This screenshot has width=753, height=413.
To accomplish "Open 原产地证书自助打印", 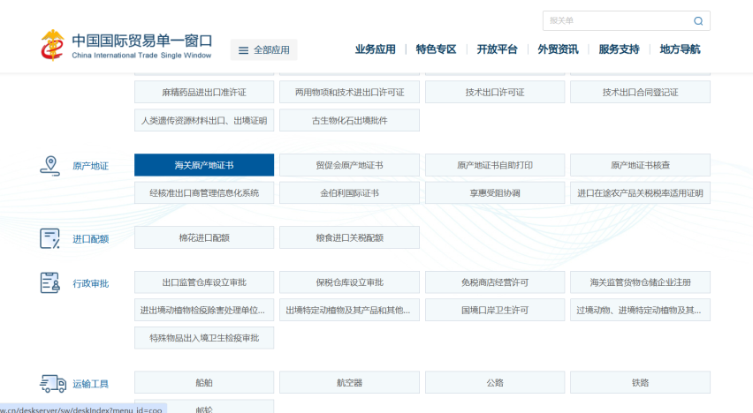I will [x=495, y=165].
